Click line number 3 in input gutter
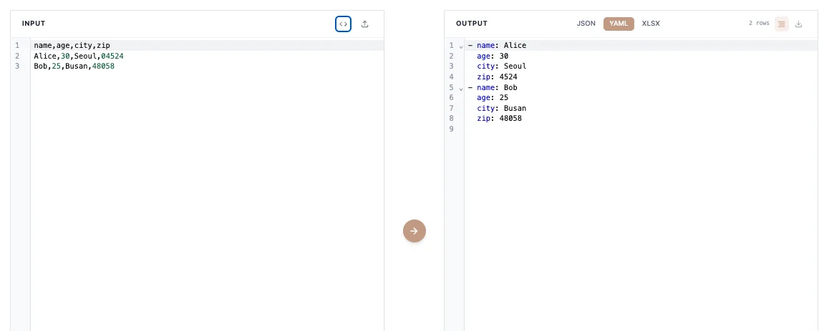 click(17, 66)
